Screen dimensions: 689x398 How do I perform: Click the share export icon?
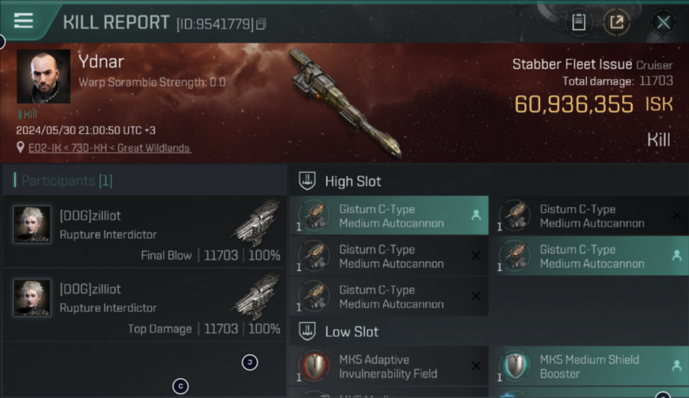click(616, 23)
